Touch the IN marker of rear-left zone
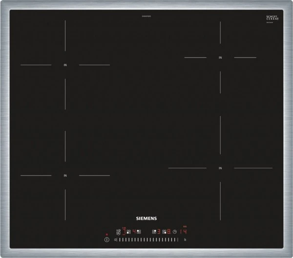The image size is (293, 258). 65,65
